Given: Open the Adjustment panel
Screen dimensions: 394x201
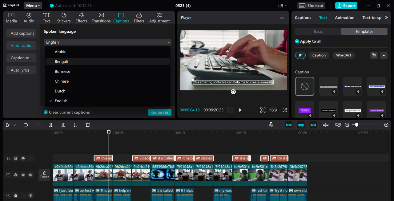Looking at the screenshot, I should click(159, 18).
